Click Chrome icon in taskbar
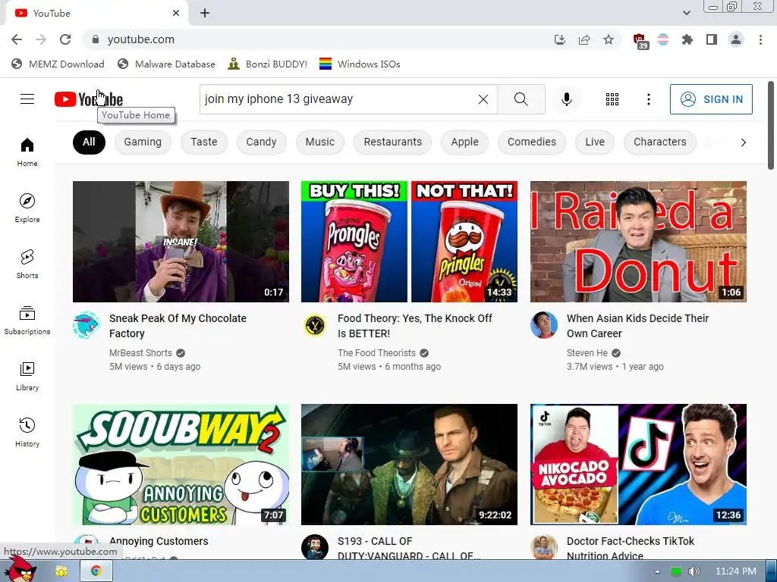Screen dimensions: 777x582 [x=96, y=571]
